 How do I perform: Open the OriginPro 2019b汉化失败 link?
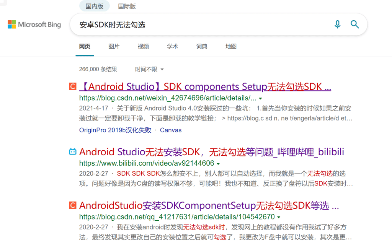tap(115, 130)
